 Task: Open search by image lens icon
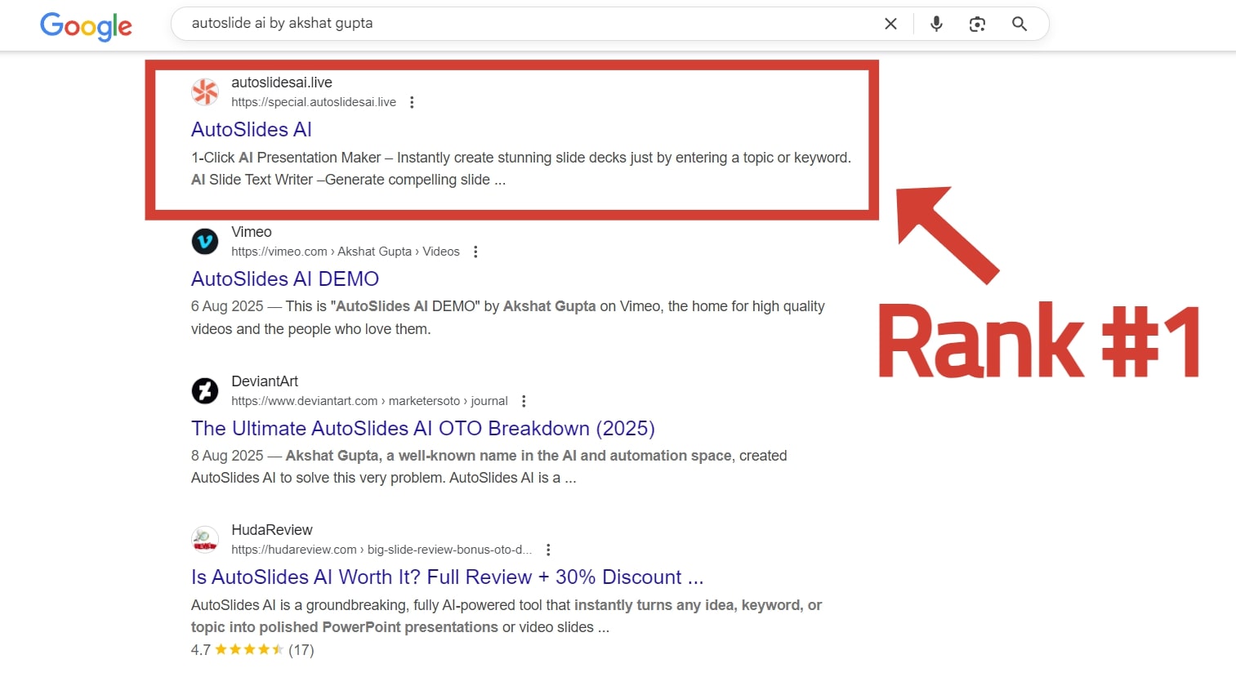(x=977, y=25)
